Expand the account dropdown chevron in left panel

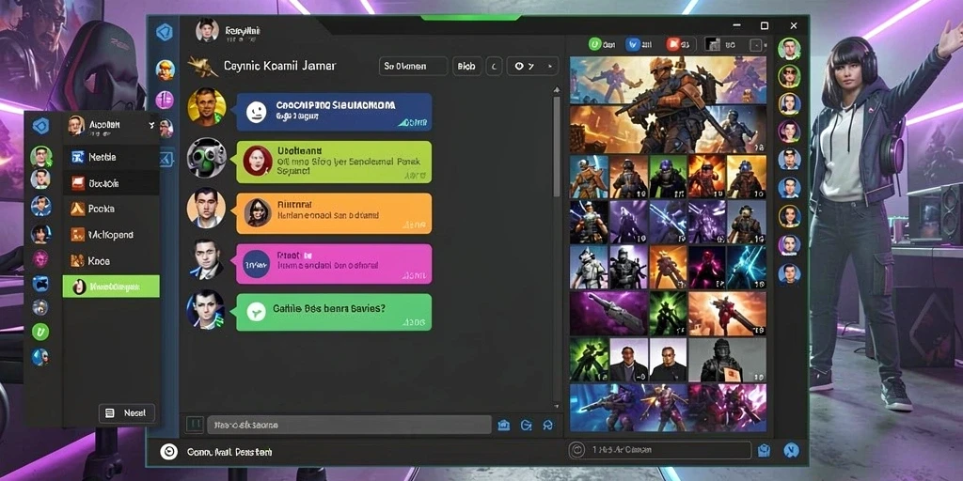[151, 125]
